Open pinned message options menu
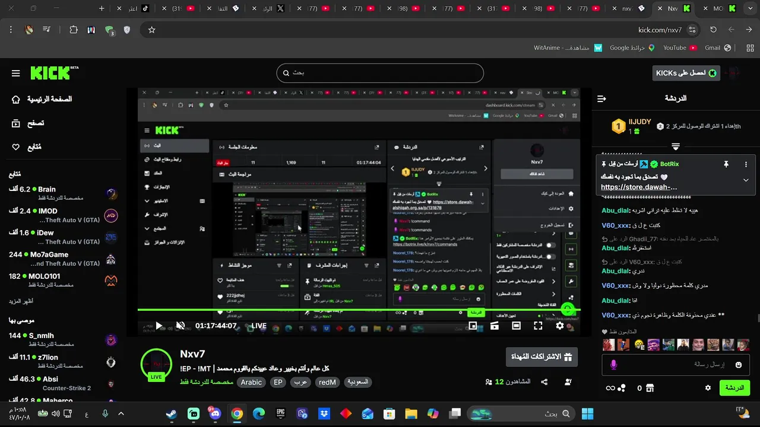This screenshot has width=760, height=427. point(746,164)
